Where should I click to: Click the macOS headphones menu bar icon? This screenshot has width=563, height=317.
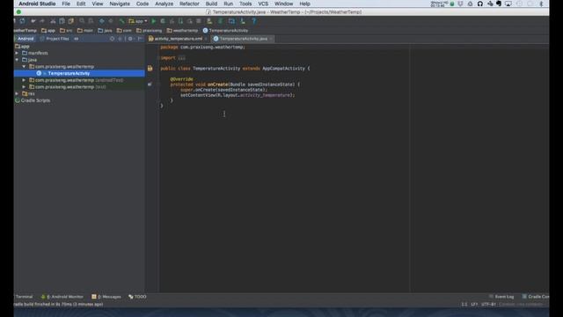coord(480,4)
